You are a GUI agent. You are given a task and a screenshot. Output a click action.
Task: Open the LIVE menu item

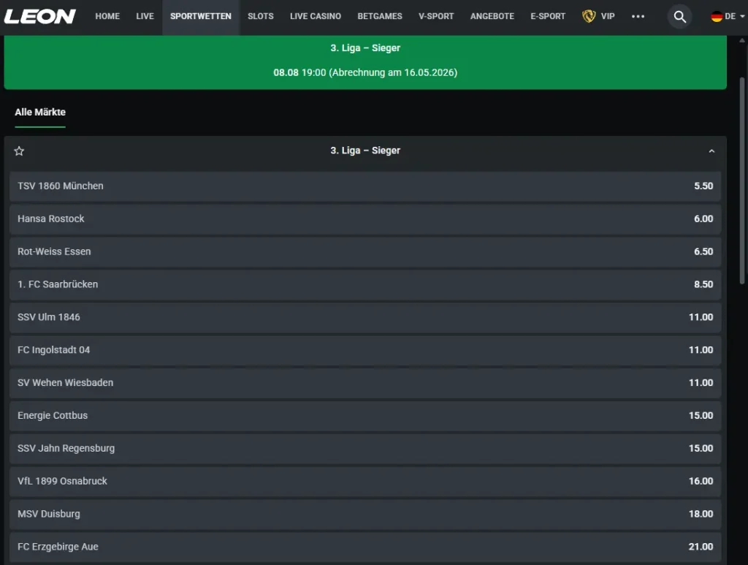(145, 16)
